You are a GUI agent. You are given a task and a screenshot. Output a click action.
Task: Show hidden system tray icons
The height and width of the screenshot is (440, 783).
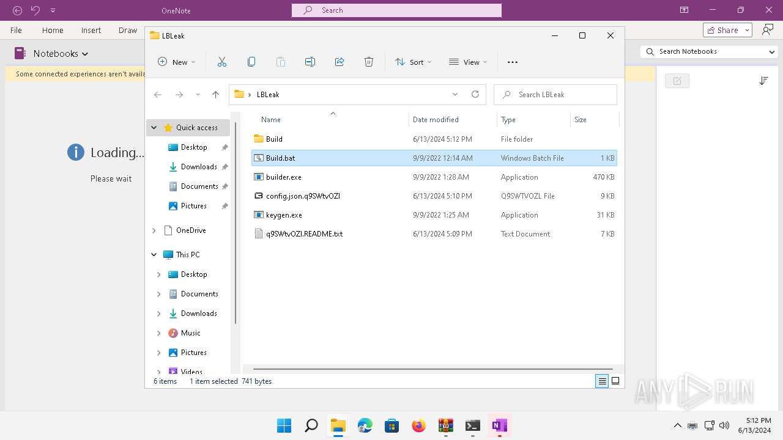point(678,425)
